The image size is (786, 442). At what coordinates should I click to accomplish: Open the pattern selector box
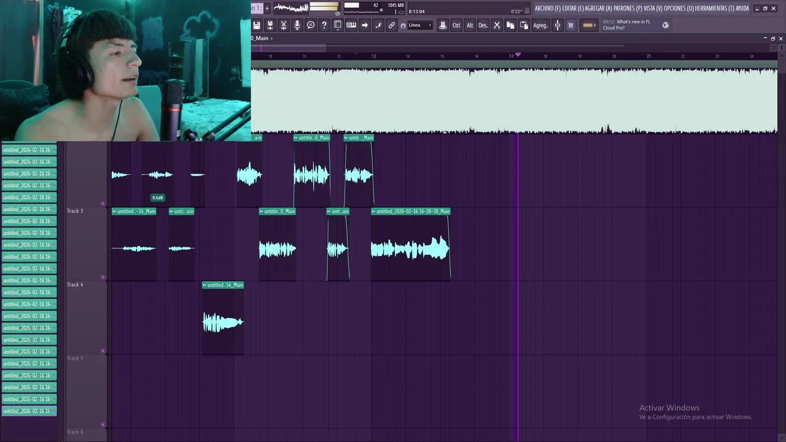[x=257, y=8]
